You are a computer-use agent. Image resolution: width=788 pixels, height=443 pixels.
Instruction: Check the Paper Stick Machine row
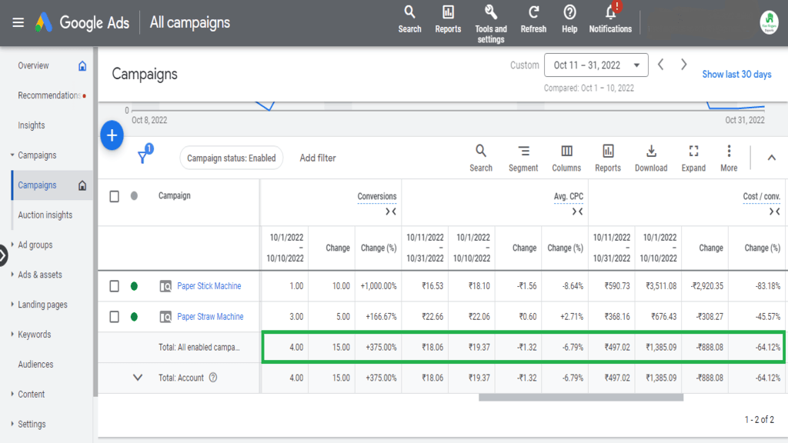pos(114,286)
